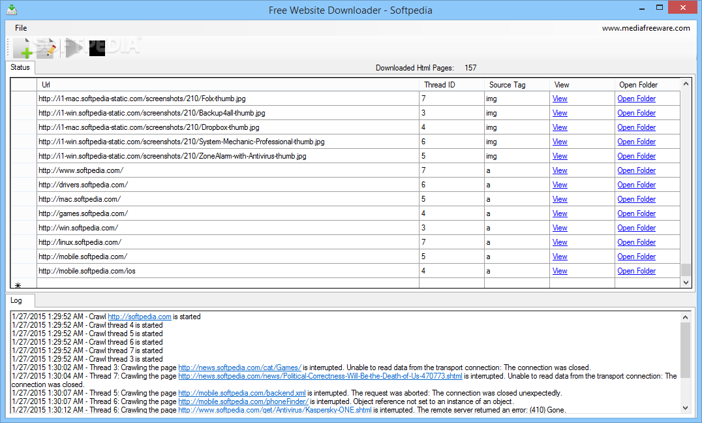Click the Edit project pencil icon
This screenshot has height=423, width=702.
[46, 48]
